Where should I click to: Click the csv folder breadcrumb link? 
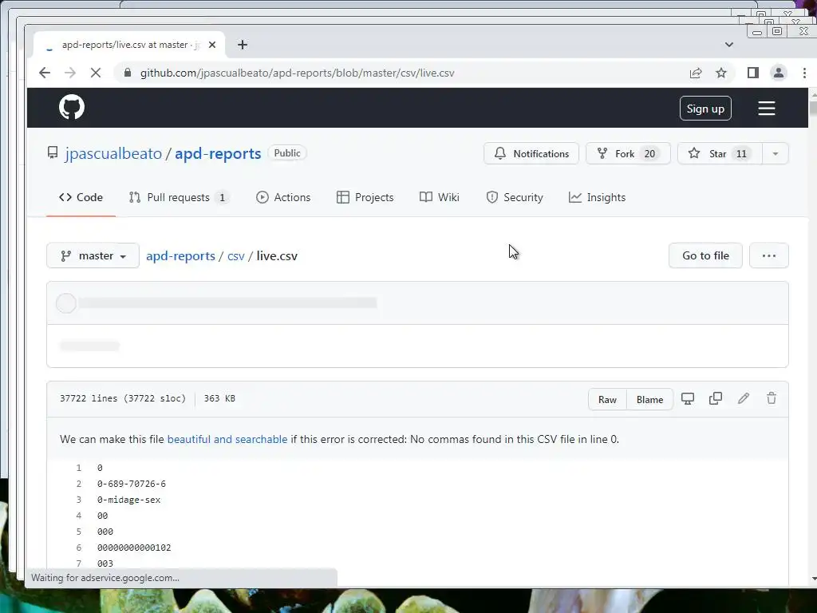point(235,256)
